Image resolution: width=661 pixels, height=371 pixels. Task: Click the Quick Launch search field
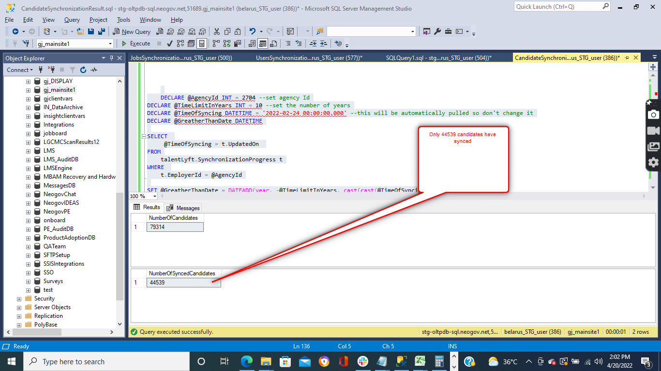click(x=556, y=7)
